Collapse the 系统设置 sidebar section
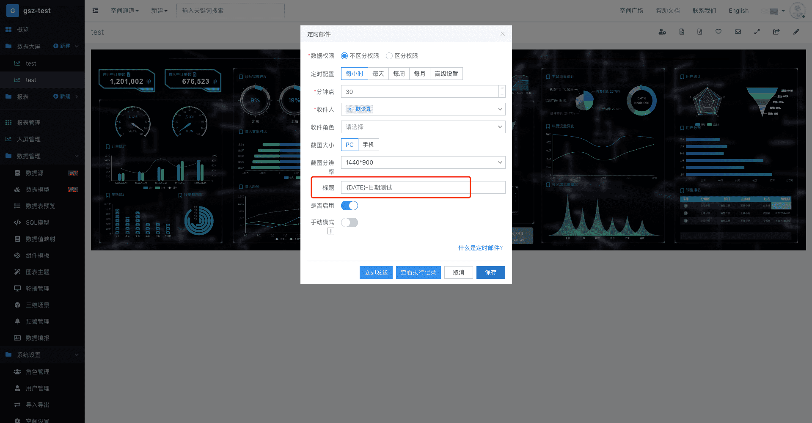Image resolution: width=812 pixels, height=423 pixels. tap(77, 354)
